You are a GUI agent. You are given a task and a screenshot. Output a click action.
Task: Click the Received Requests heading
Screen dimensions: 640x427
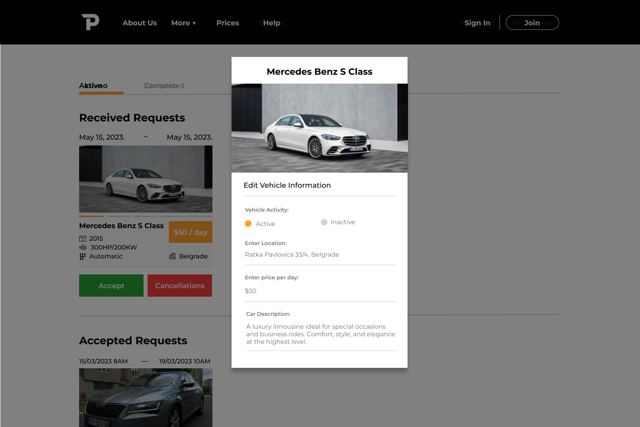(132, 118)
